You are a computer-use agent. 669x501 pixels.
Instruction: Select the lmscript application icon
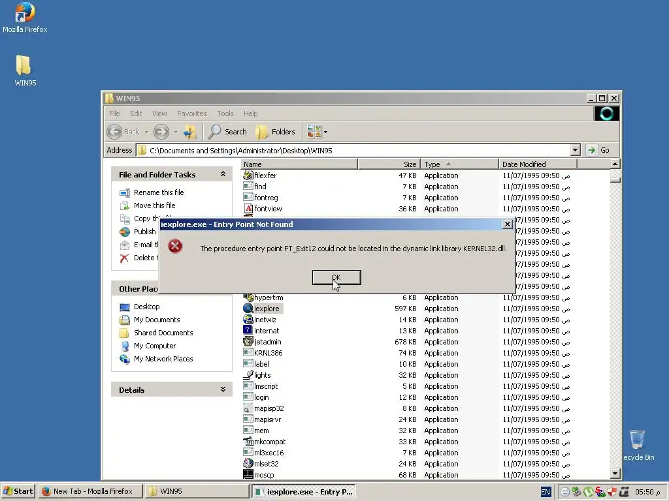pos(248,386)
